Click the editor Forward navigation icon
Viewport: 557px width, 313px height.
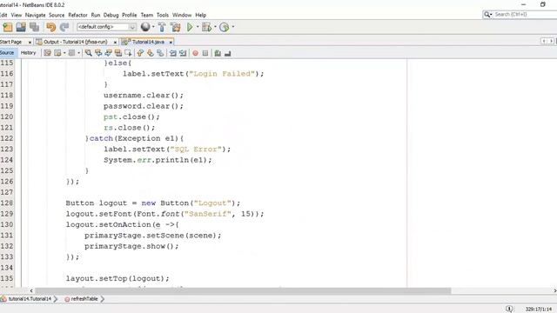71,53
